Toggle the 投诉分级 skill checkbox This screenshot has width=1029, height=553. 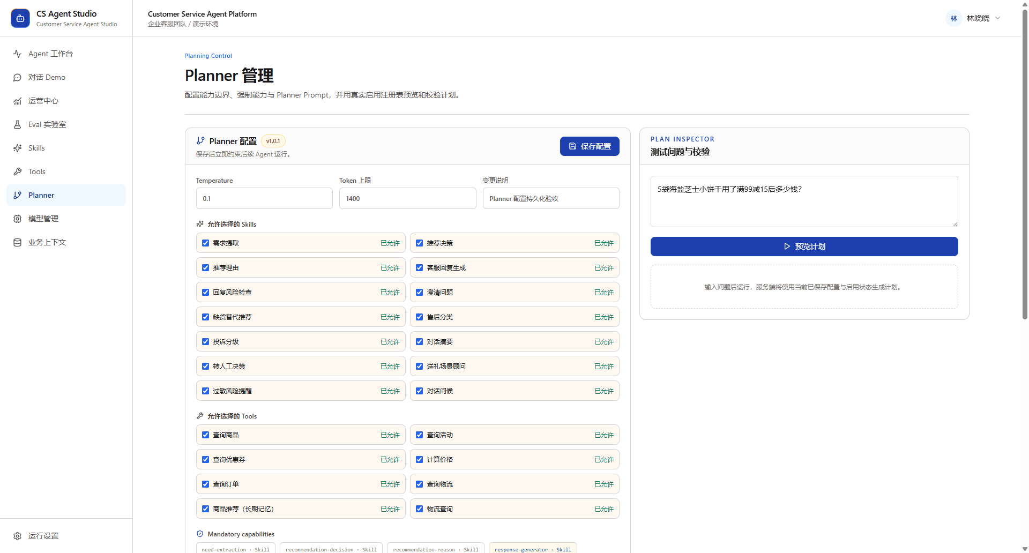tap(205, 341)
